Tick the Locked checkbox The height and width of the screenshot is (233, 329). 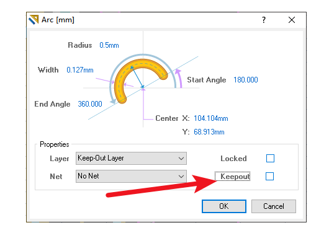(270, 158)
